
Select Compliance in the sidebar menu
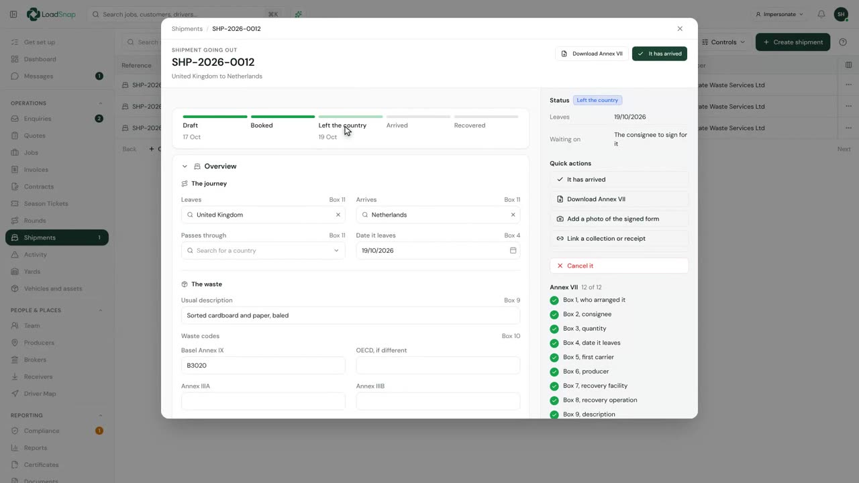coord(57,431)
